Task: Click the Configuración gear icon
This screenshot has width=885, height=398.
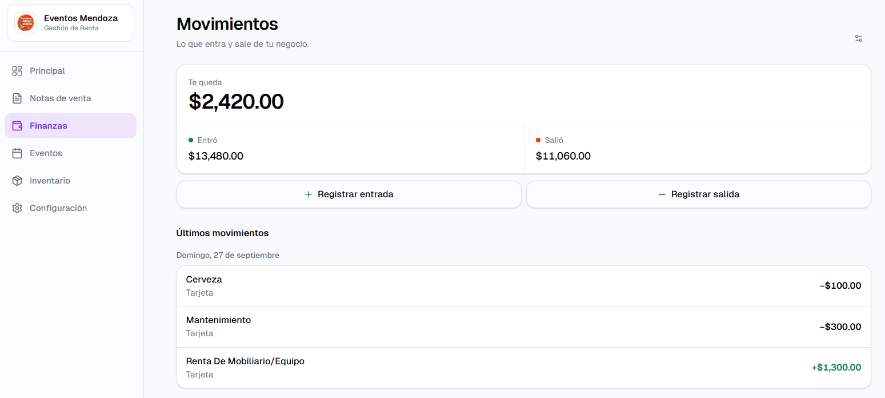Action: (x=17, y=208)
